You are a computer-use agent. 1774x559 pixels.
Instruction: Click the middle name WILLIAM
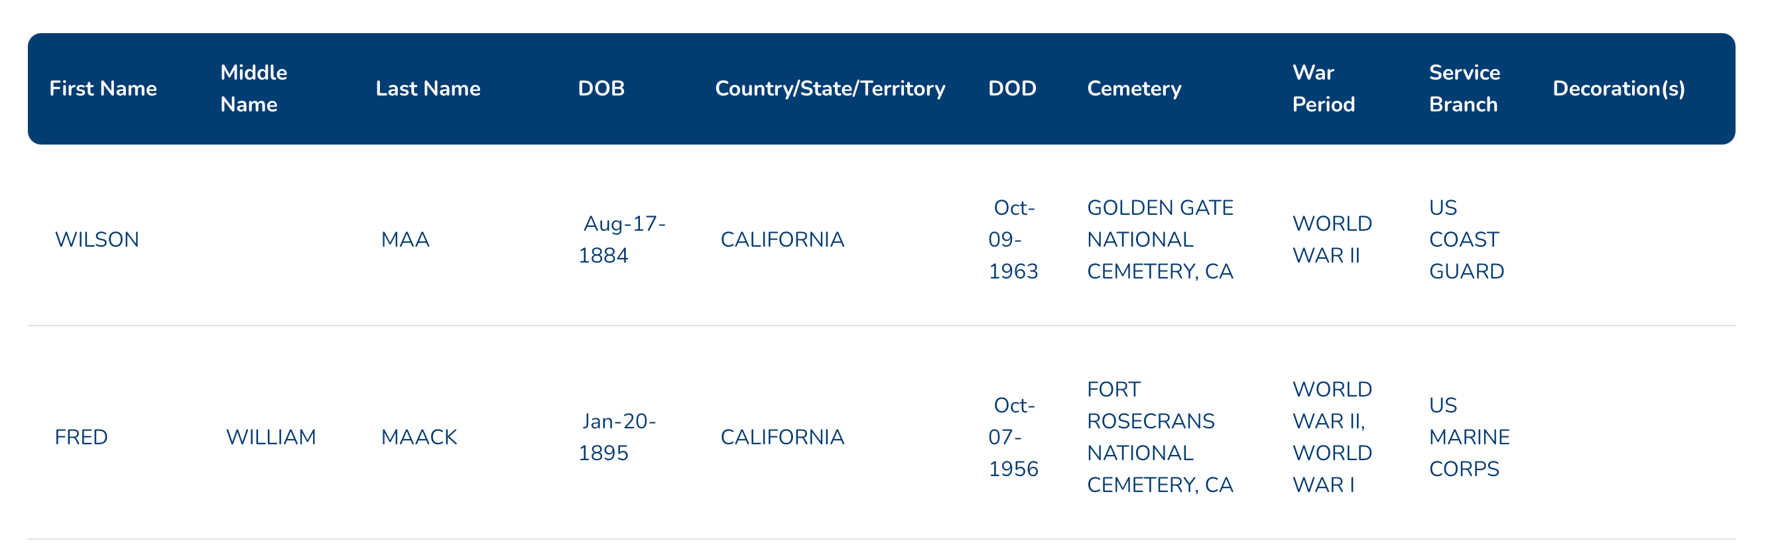coord(271,437)
